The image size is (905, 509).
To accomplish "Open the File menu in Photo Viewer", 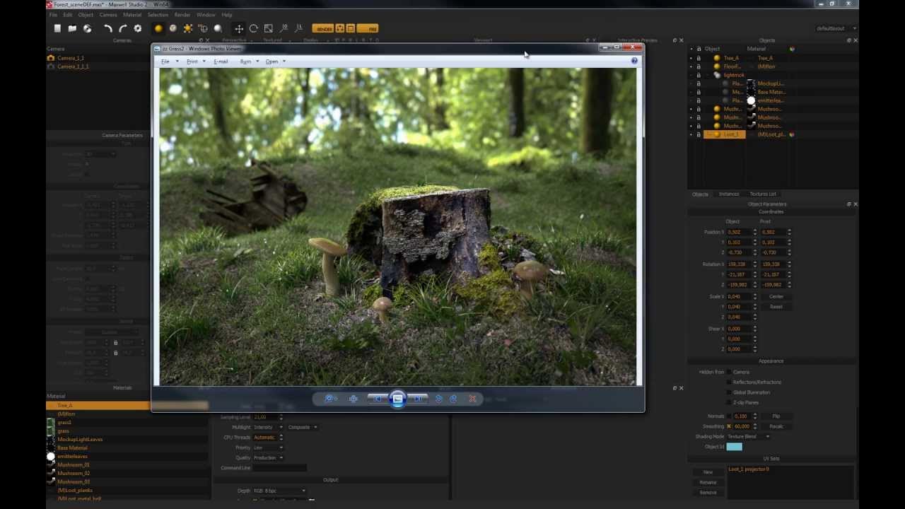I will 167,62.
